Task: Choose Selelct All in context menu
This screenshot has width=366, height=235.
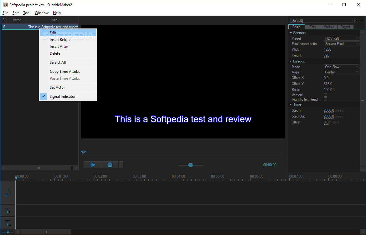Action: tap(68, 62)
